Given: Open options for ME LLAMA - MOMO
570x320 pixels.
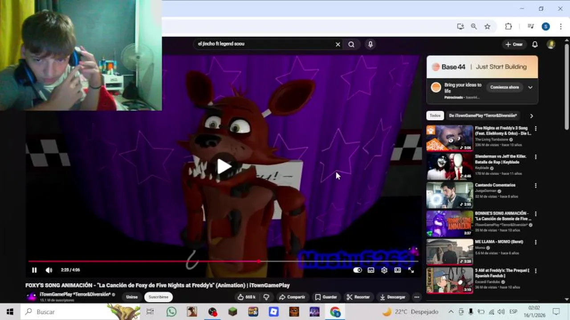Looking at the screenshot, I should tap(536, 243).
